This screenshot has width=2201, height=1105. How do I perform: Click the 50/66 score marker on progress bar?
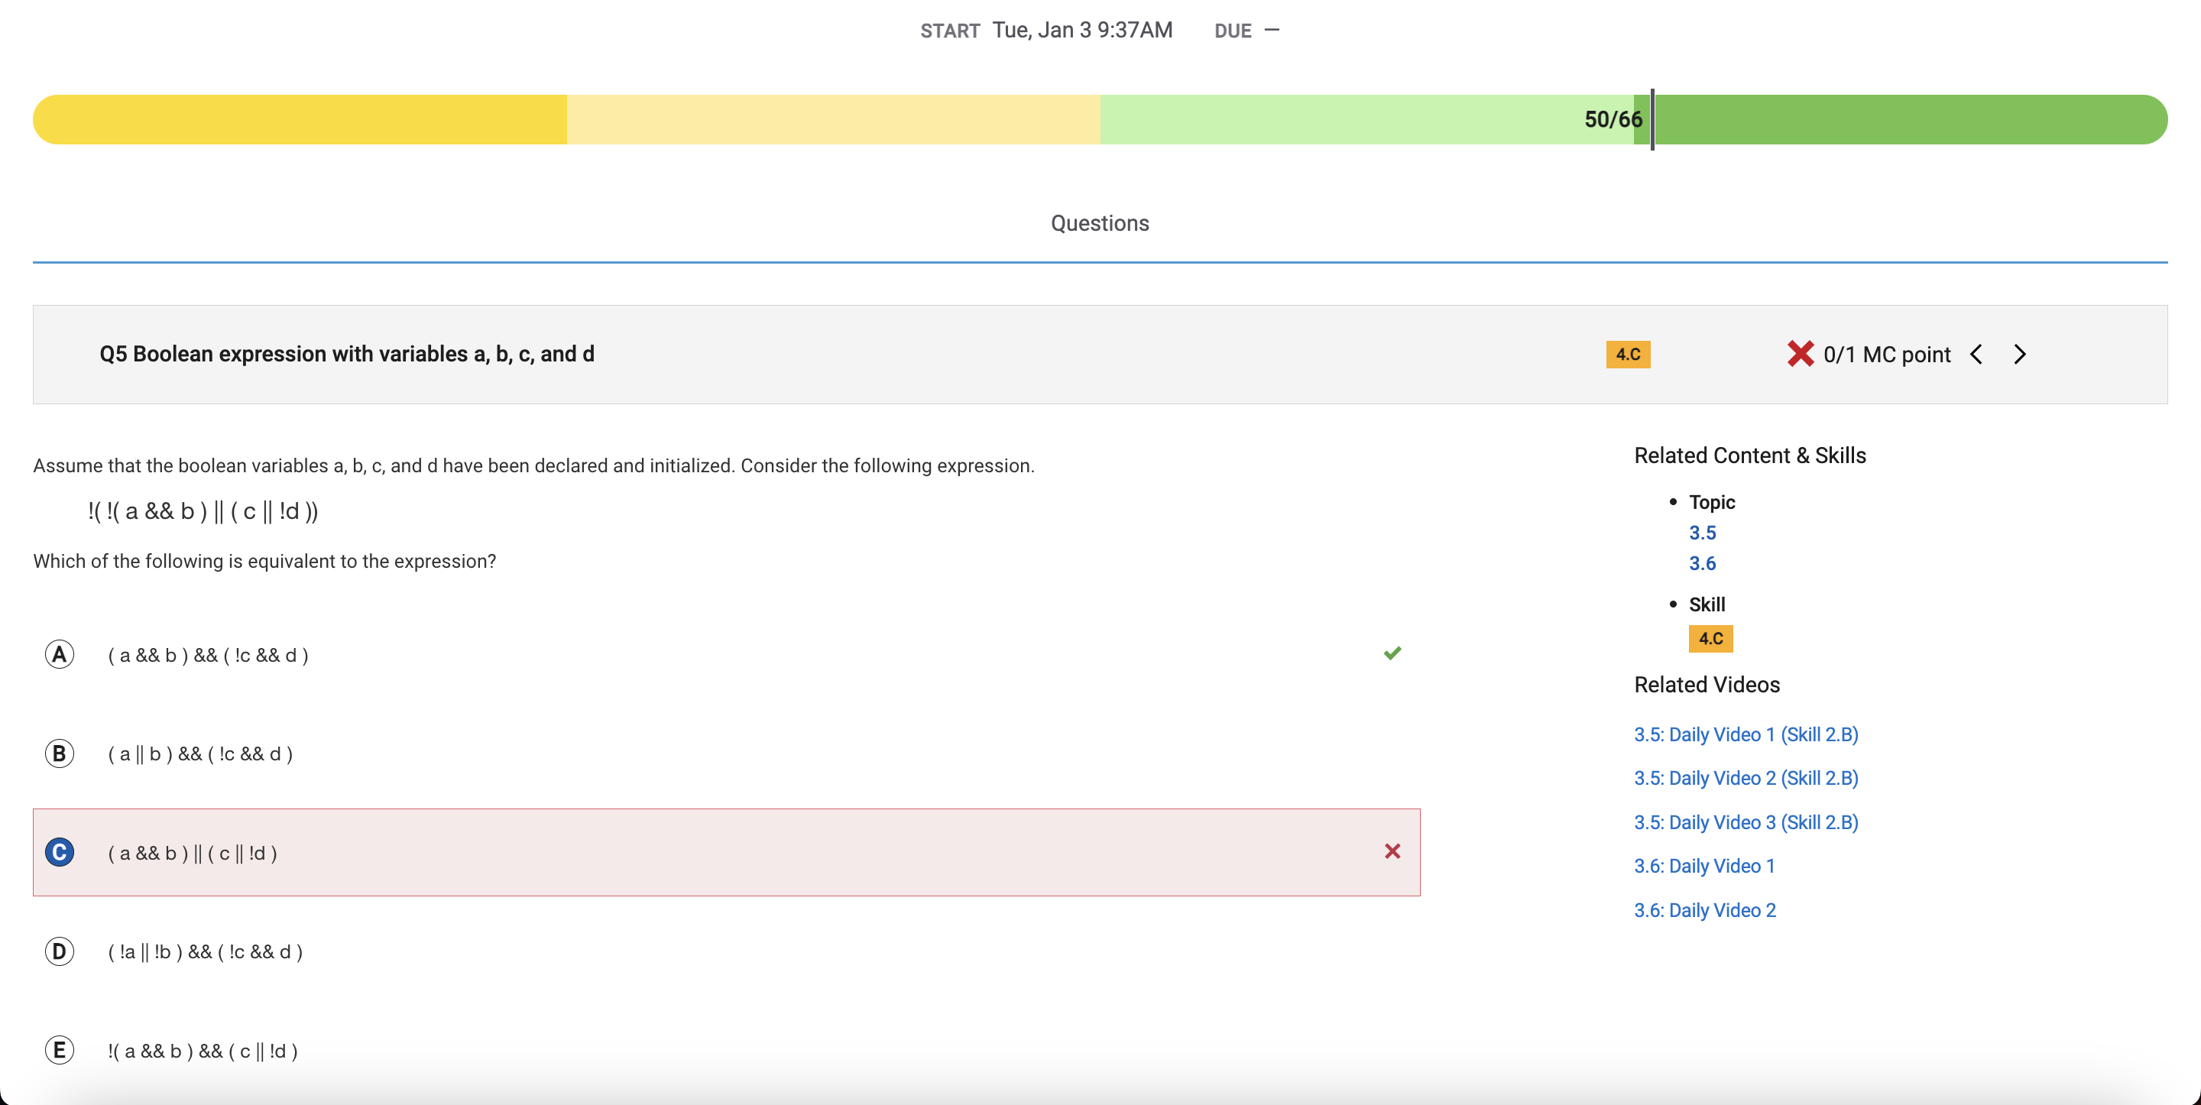pyautogui.click(x=1613, y=120)
